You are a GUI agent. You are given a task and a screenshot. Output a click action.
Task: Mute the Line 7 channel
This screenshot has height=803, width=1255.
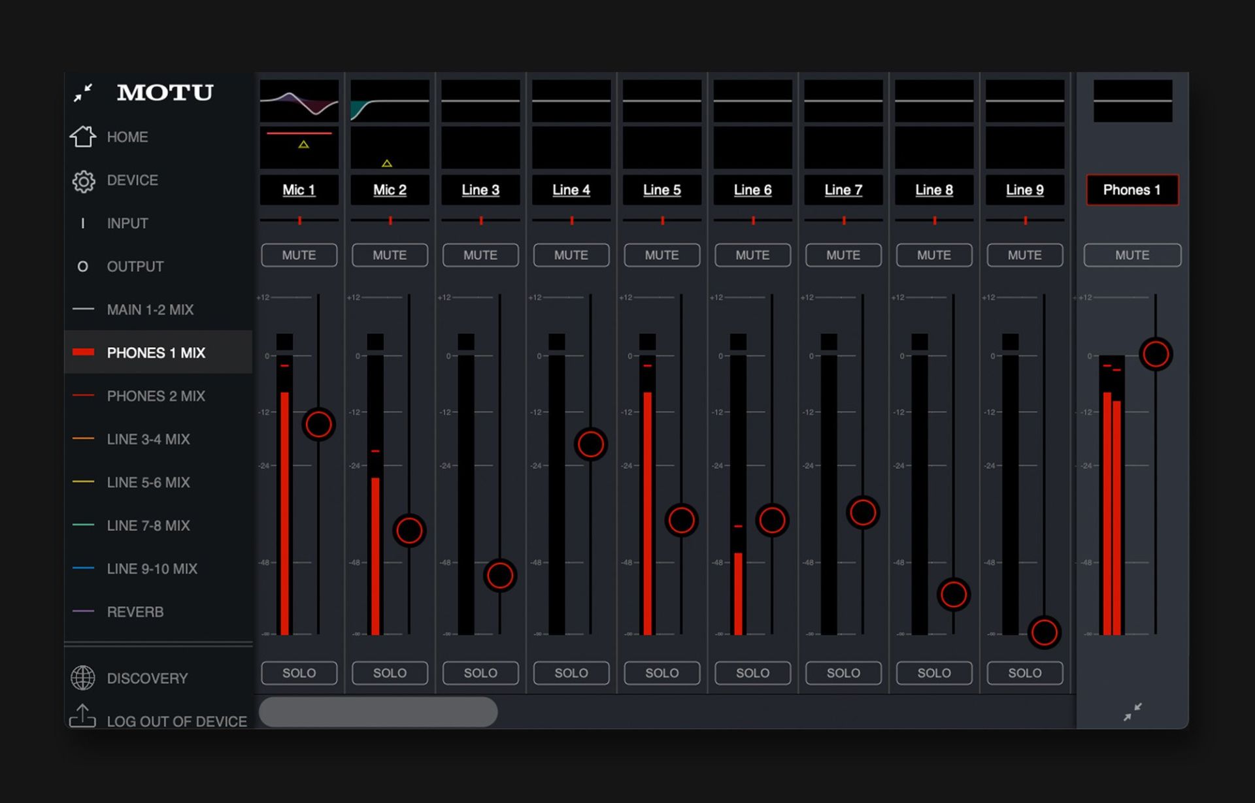click(843, 255)
